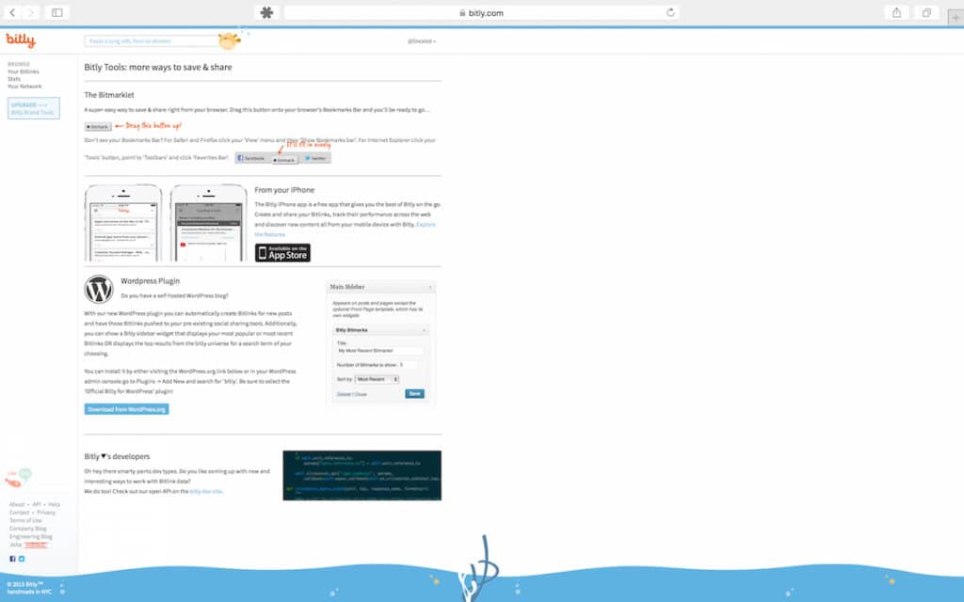964x602 pixels.
Task: Click Download from WordPress.org button
Action: click(127, 409)
